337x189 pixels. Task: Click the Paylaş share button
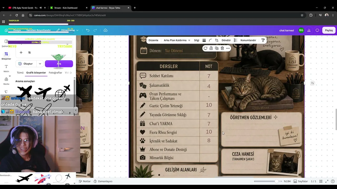pyautogui.click(x=329, y=30)
